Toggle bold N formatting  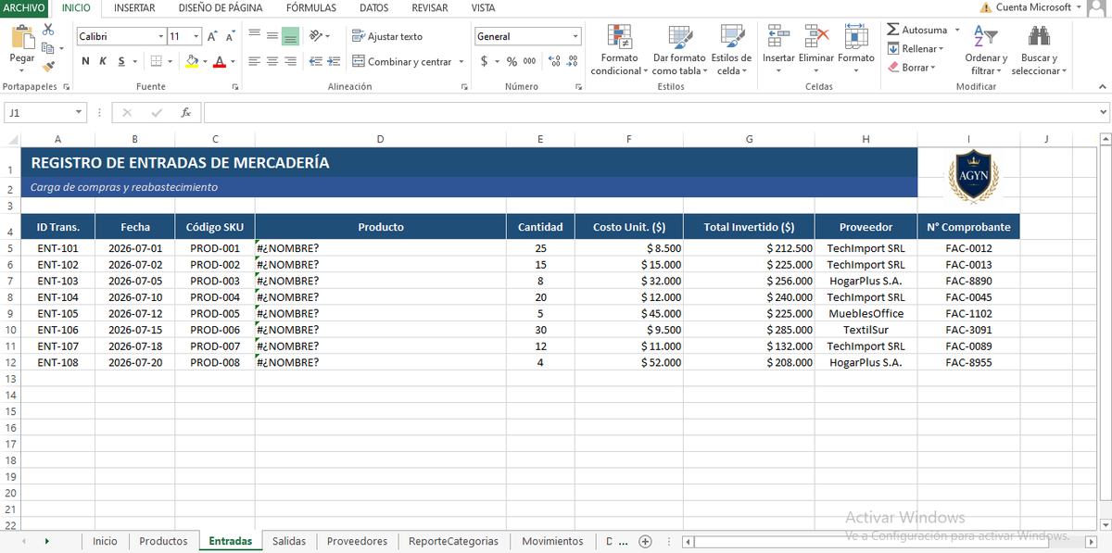86,62
